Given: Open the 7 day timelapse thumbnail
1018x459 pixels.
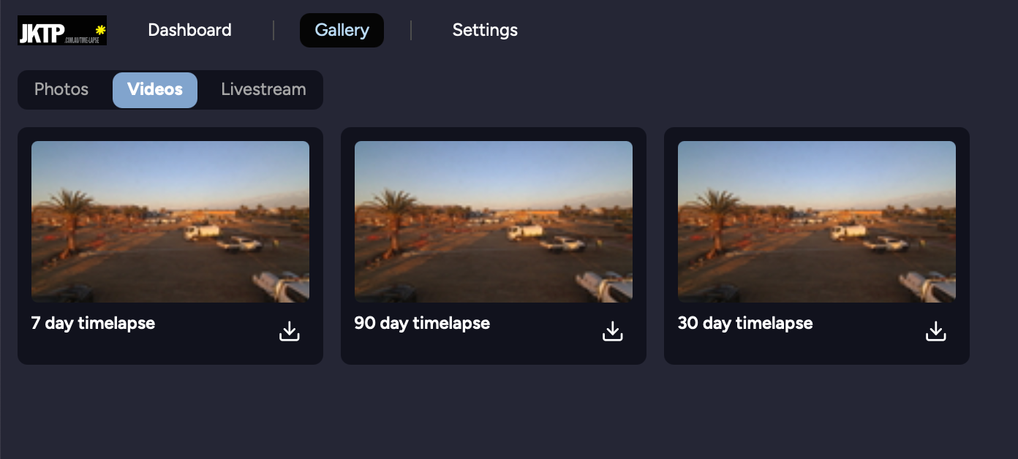Looking at the screenshot, I should tap(170, 221).
